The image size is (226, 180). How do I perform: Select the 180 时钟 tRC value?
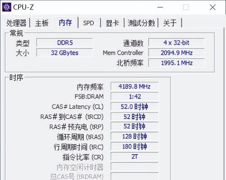pyautogui.click(x=134, y=147)
